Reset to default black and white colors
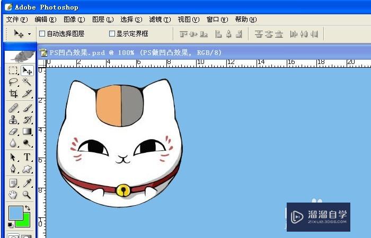Viewport: 371px width, 238px height. point(11,225)
